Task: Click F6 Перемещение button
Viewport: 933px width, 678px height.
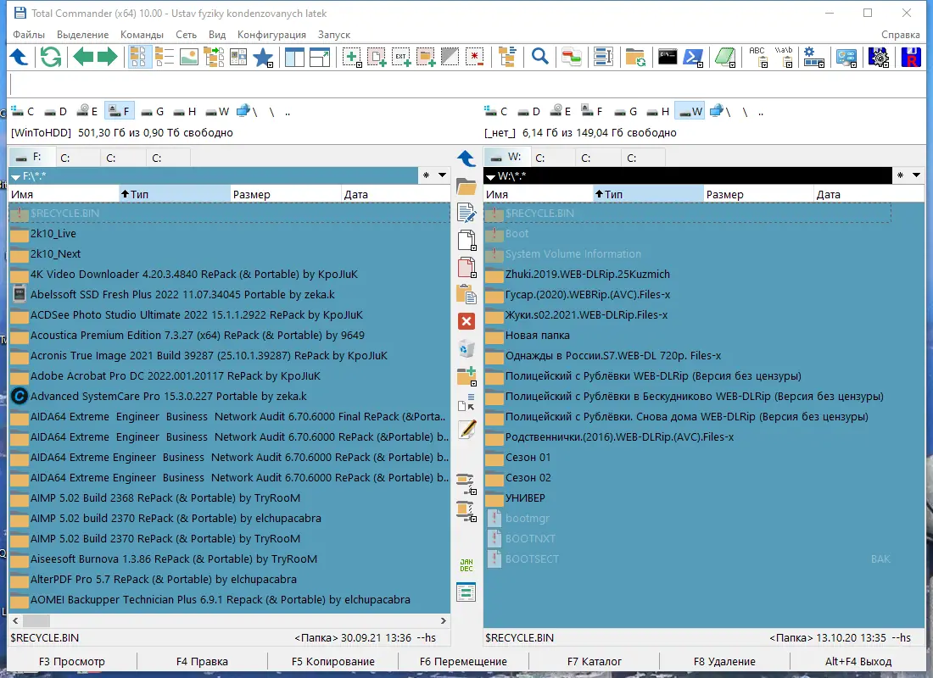Action: click(463, 661)
